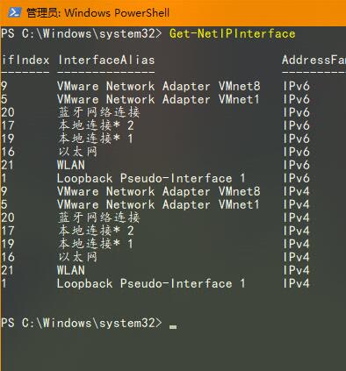The width and height of the screenshot is (346, 371).
Task: Click the IPv6 Loopback Pseudo-Interface 1 alias
Action: tap(151, 178)
